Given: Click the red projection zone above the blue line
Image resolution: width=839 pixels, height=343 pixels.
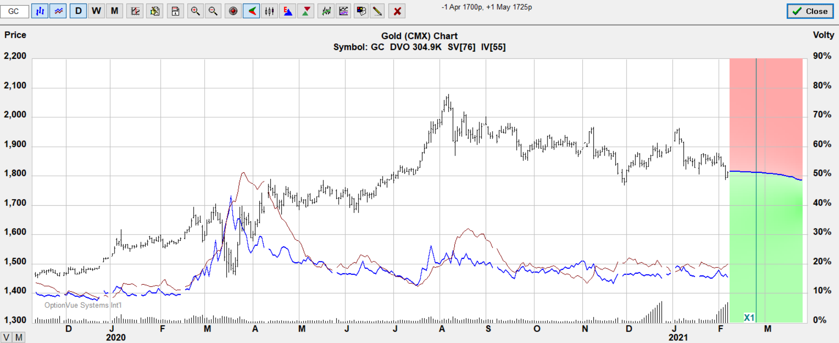Looking at the screenshot, I should (x=766, y=114).
